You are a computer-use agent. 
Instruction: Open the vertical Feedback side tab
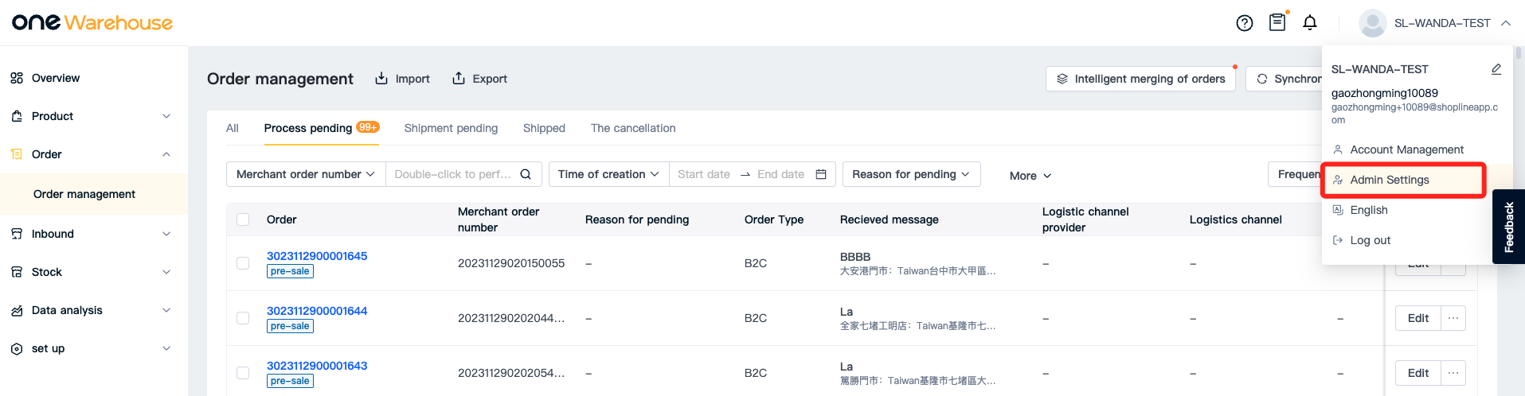pyautogui.click(x=1508, y=227)
